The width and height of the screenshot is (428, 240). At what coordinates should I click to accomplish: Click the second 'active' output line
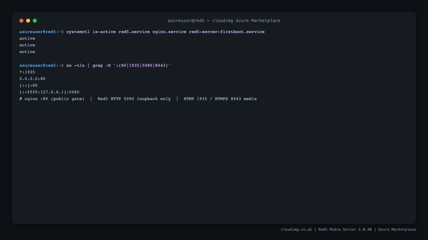coord(27,45)
